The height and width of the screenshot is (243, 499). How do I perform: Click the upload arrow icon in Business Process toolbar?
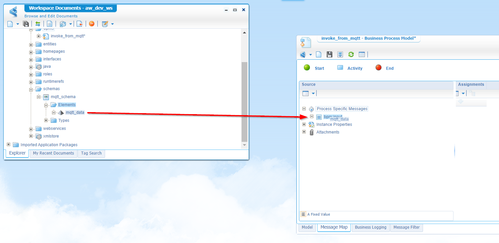[340, 54]
